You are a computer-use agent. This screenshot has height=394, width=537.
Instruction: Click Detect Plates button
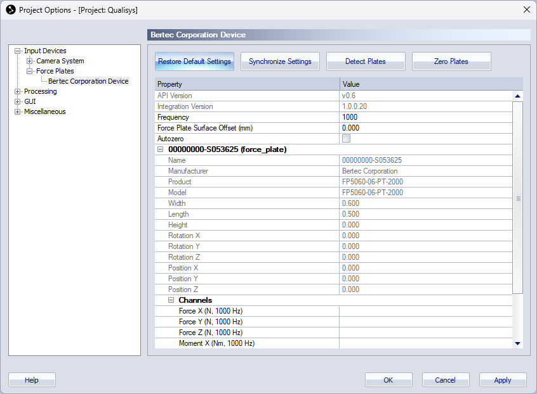point(366,61)
